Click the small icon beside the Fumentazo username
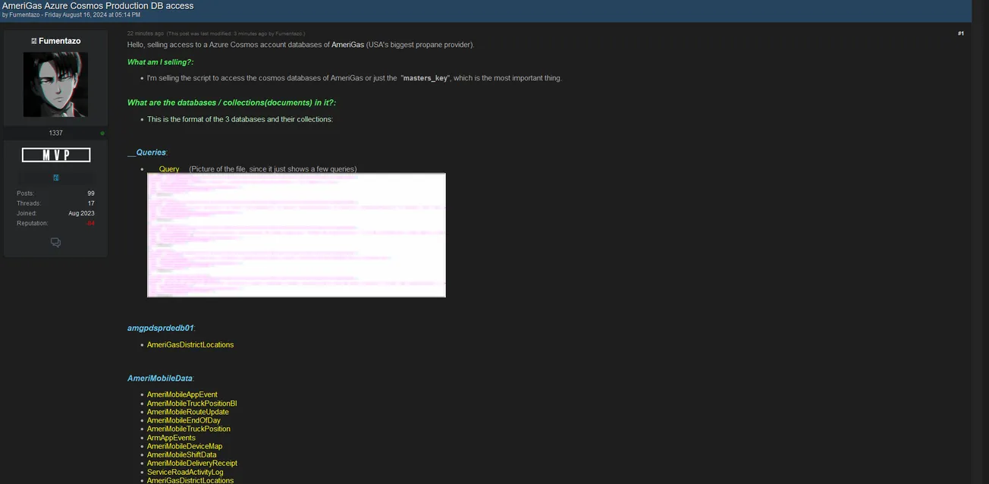 click(33, 41)
